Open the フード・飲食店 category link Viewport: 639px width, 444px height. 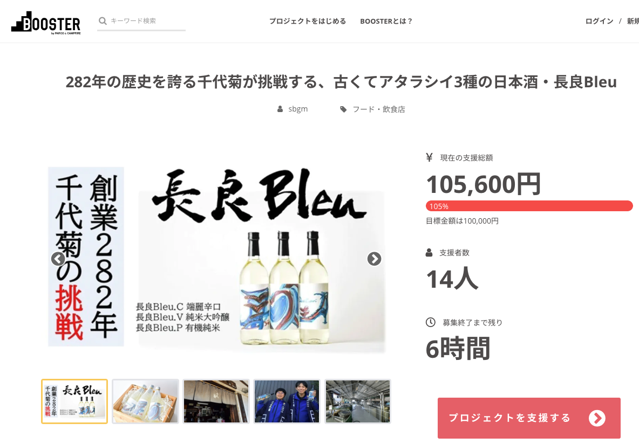click(378, 109)
